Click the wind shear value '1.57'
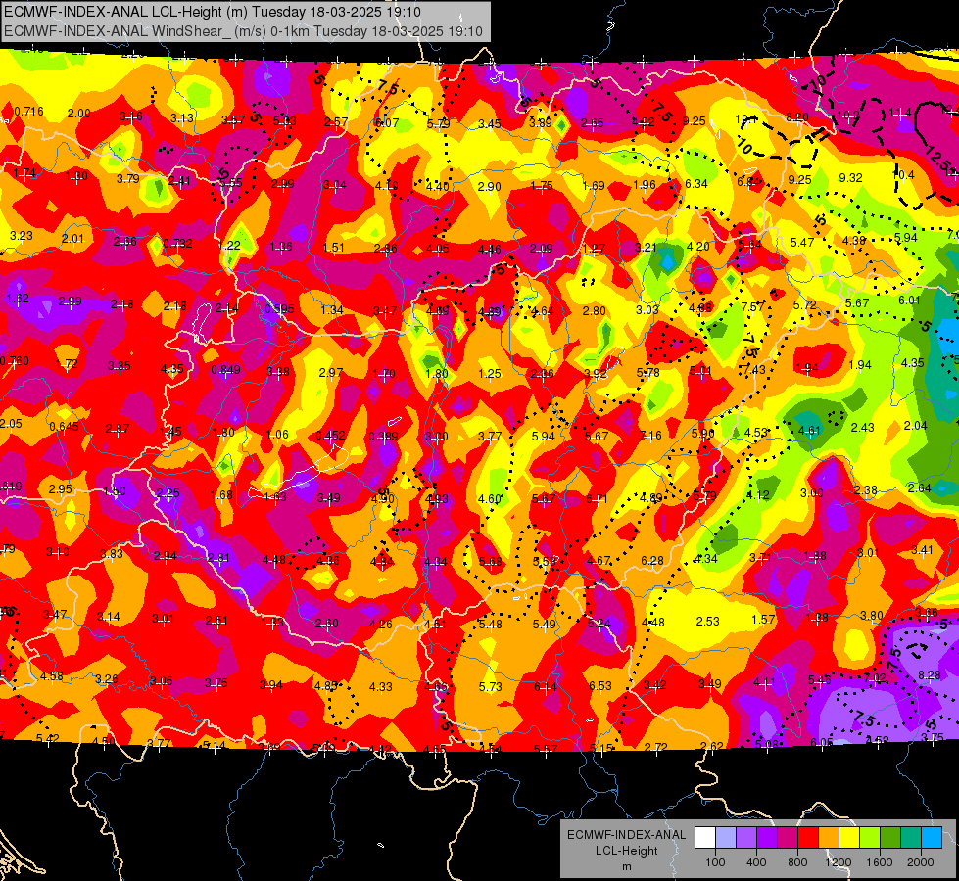The image size is (959, 881). coord(763,620)
